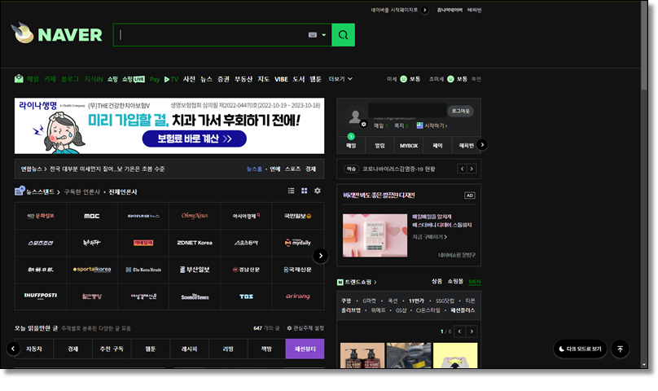Open the Pay service link

[x=155, y=79]
